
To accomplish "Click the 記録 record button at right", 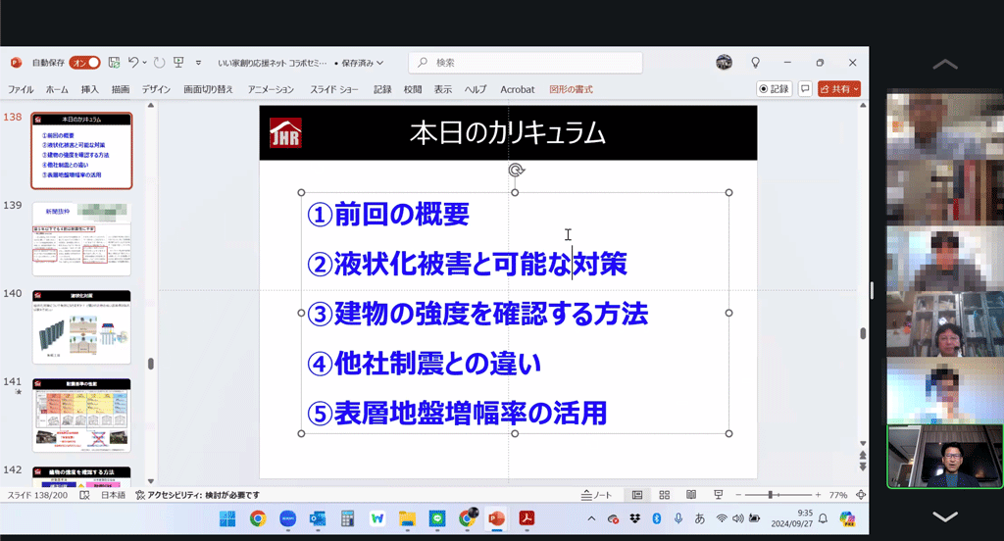I will click(774, 88).
